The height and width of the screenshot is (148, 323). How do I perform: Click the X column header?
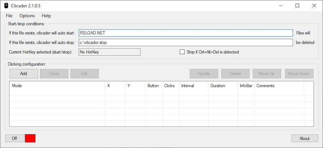pos(115,86)
